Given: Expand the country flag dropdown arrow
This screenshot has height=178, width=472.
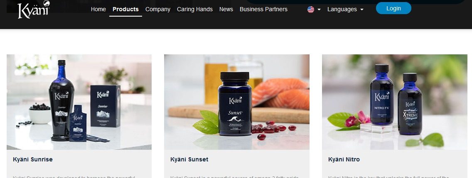Looking at the screenshot, I should [319, 10].
